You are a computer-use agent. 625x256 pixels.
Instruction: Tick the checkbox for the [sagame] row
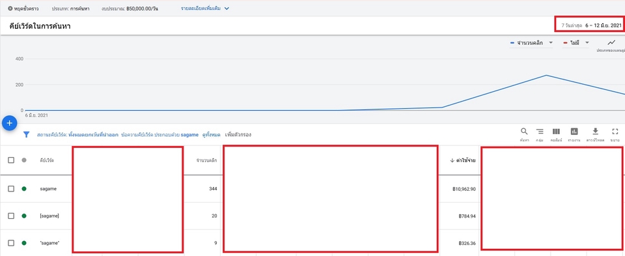click(11, 216)
